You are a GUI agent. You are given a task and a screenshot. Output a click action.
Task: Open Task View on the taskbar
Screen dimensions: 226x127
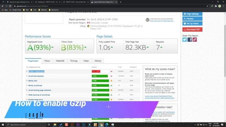(x=49, y=125)
